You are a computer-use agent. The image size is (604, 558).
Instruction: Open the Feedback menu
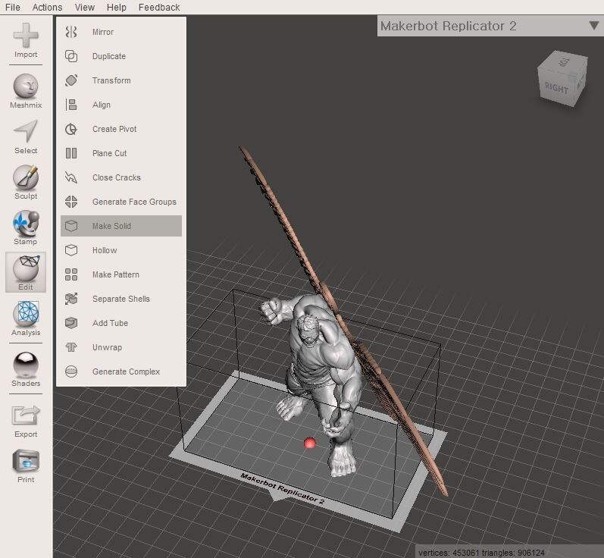(159, 8)
